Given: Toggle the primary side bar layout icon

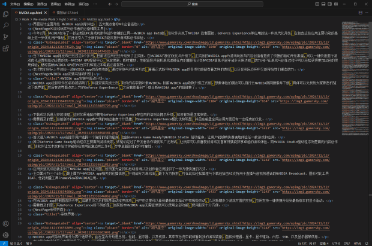Looking at the screenshot, I should coord(317,4).
